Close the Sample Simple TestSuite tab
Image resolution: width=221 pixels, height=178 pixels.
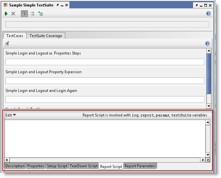[x=66, y=5]
